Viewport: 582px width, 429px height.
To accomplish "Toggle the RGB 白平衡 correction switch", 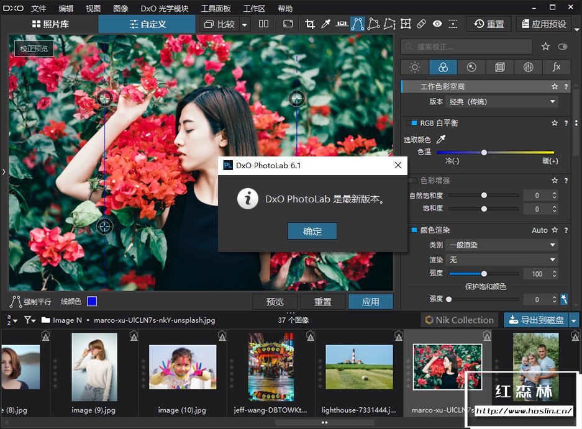I will click(x=412, y=123).
